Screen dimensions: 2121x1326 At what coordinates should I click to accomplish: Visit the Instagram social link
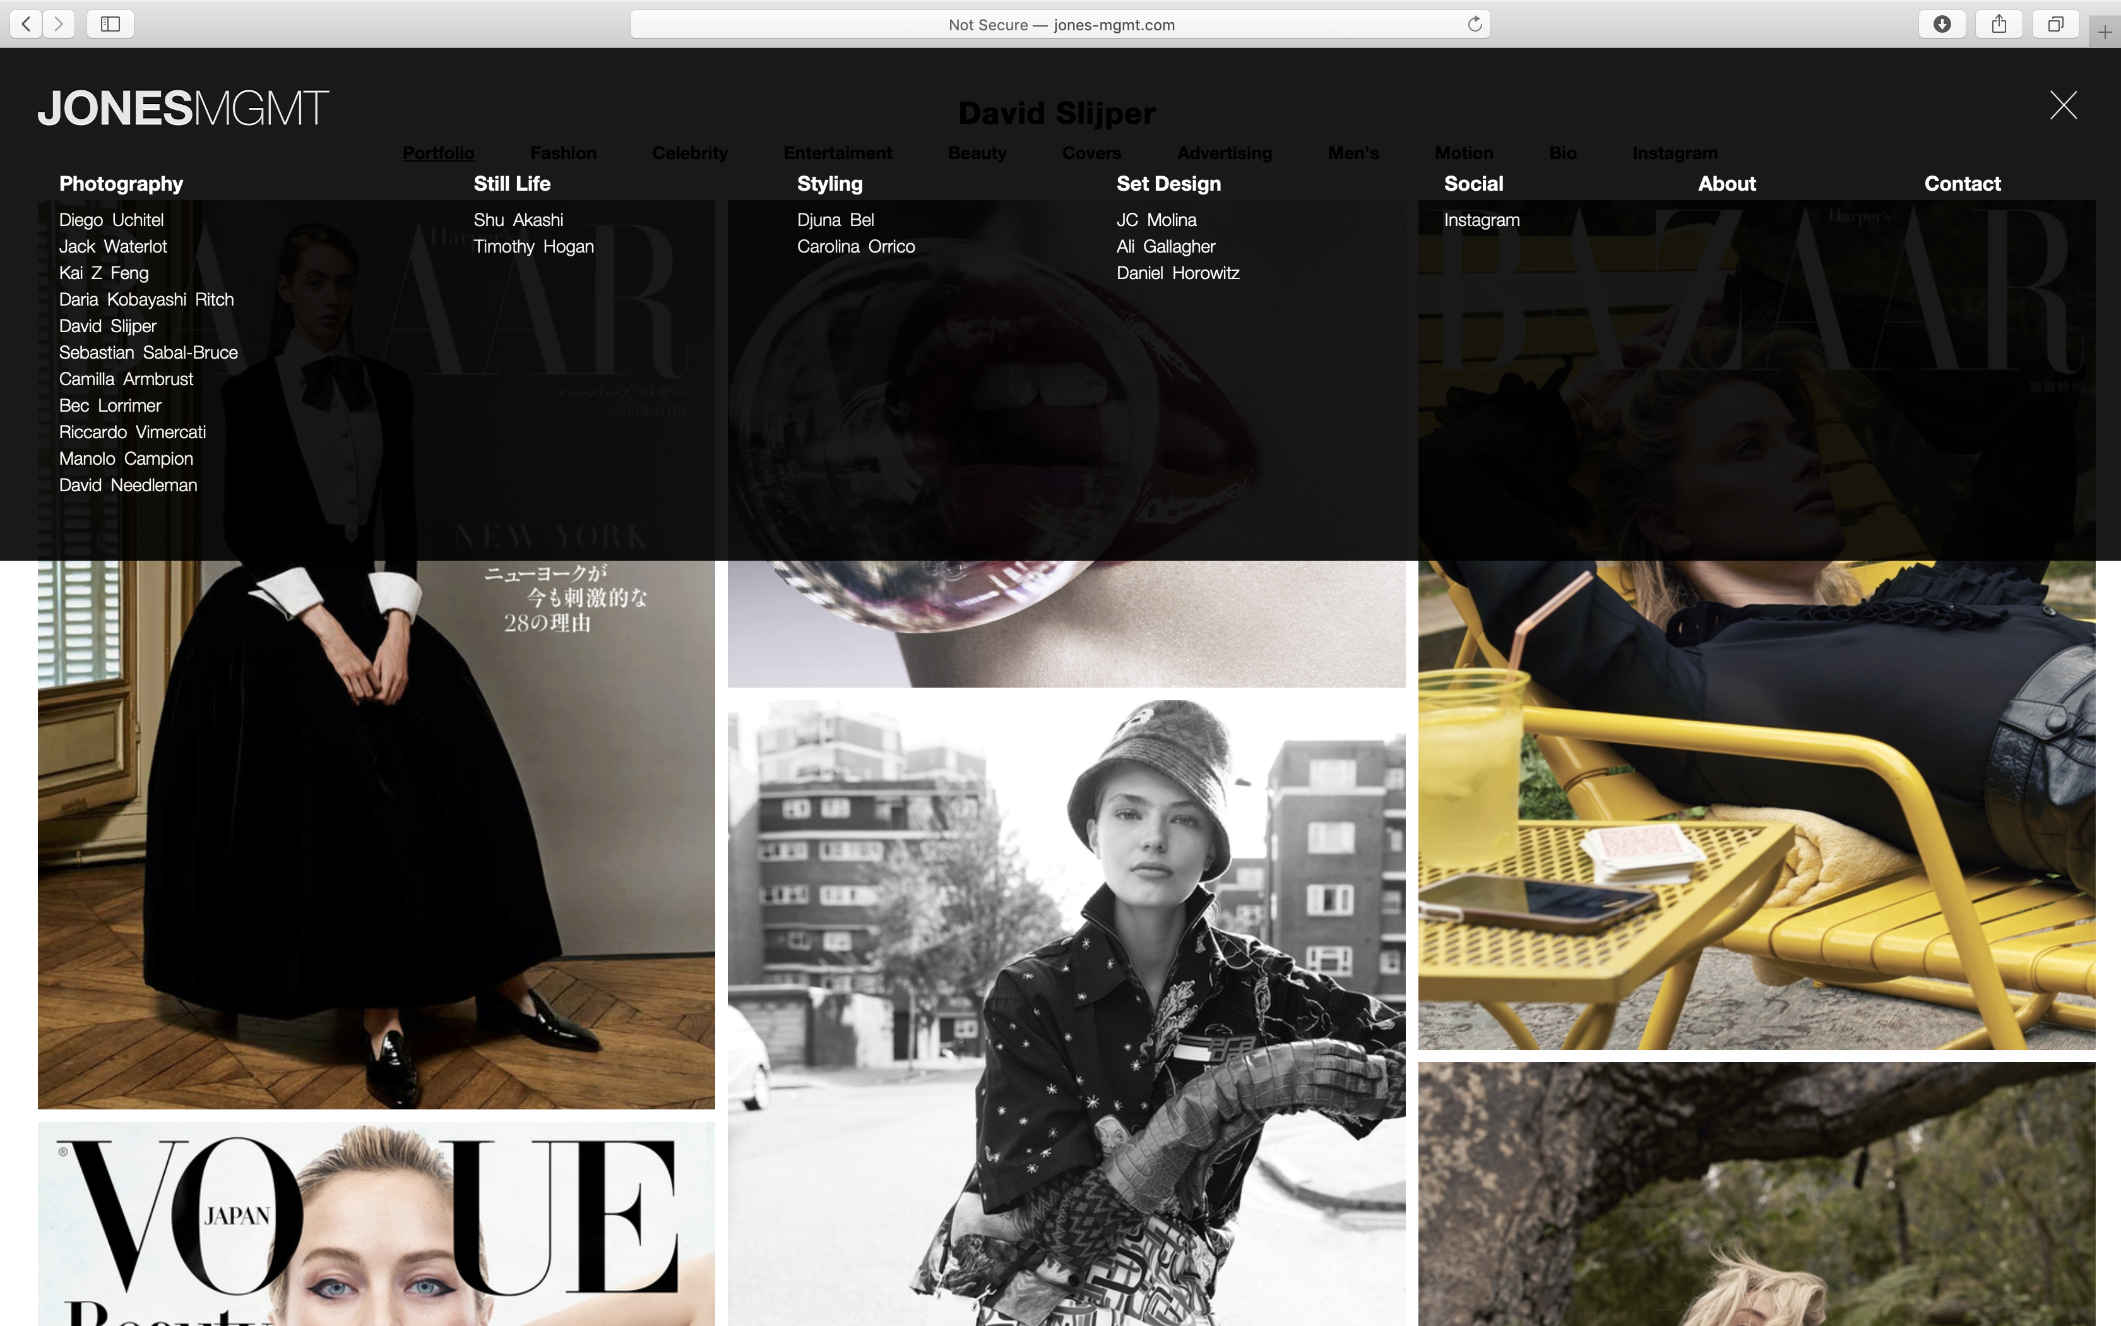1481,220
